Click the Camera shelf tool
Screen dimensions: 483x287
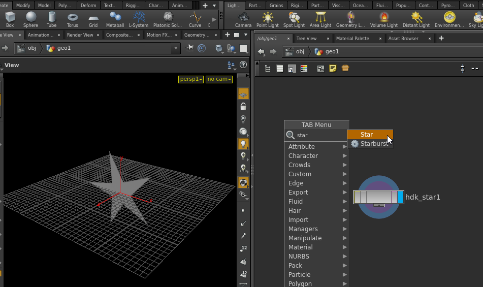tap(243, 19)
